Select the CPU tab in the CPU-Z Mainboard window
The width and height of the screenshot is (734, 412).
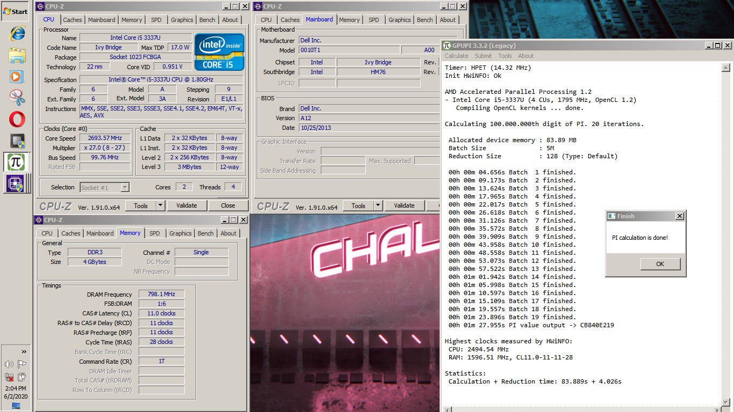pos(267,20)
